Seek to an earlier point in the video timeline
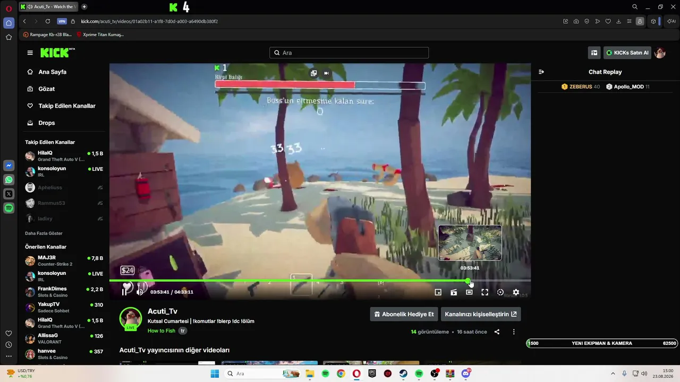The height and width of the screenshot is (382, 680). [x=288, y=280]
